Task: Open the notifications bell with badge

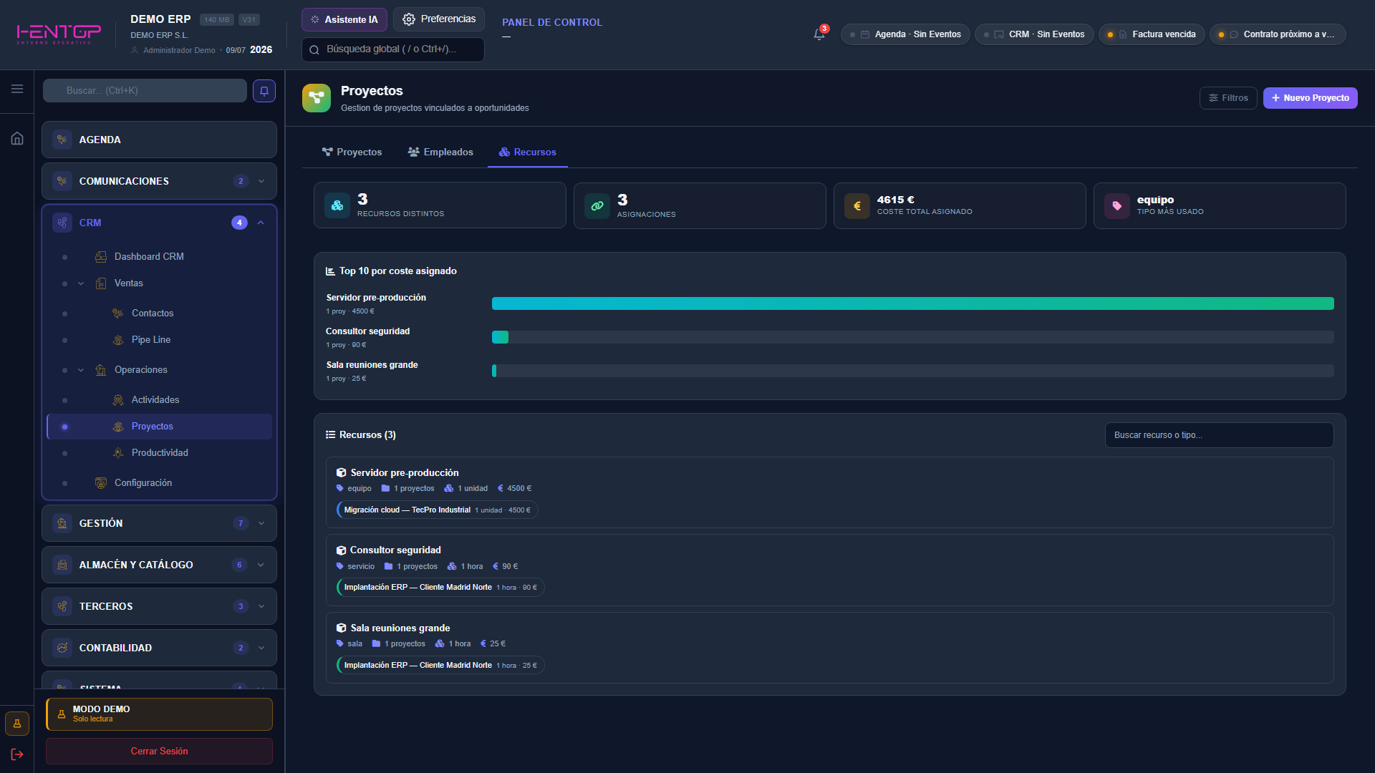Action: click(819, 34)
